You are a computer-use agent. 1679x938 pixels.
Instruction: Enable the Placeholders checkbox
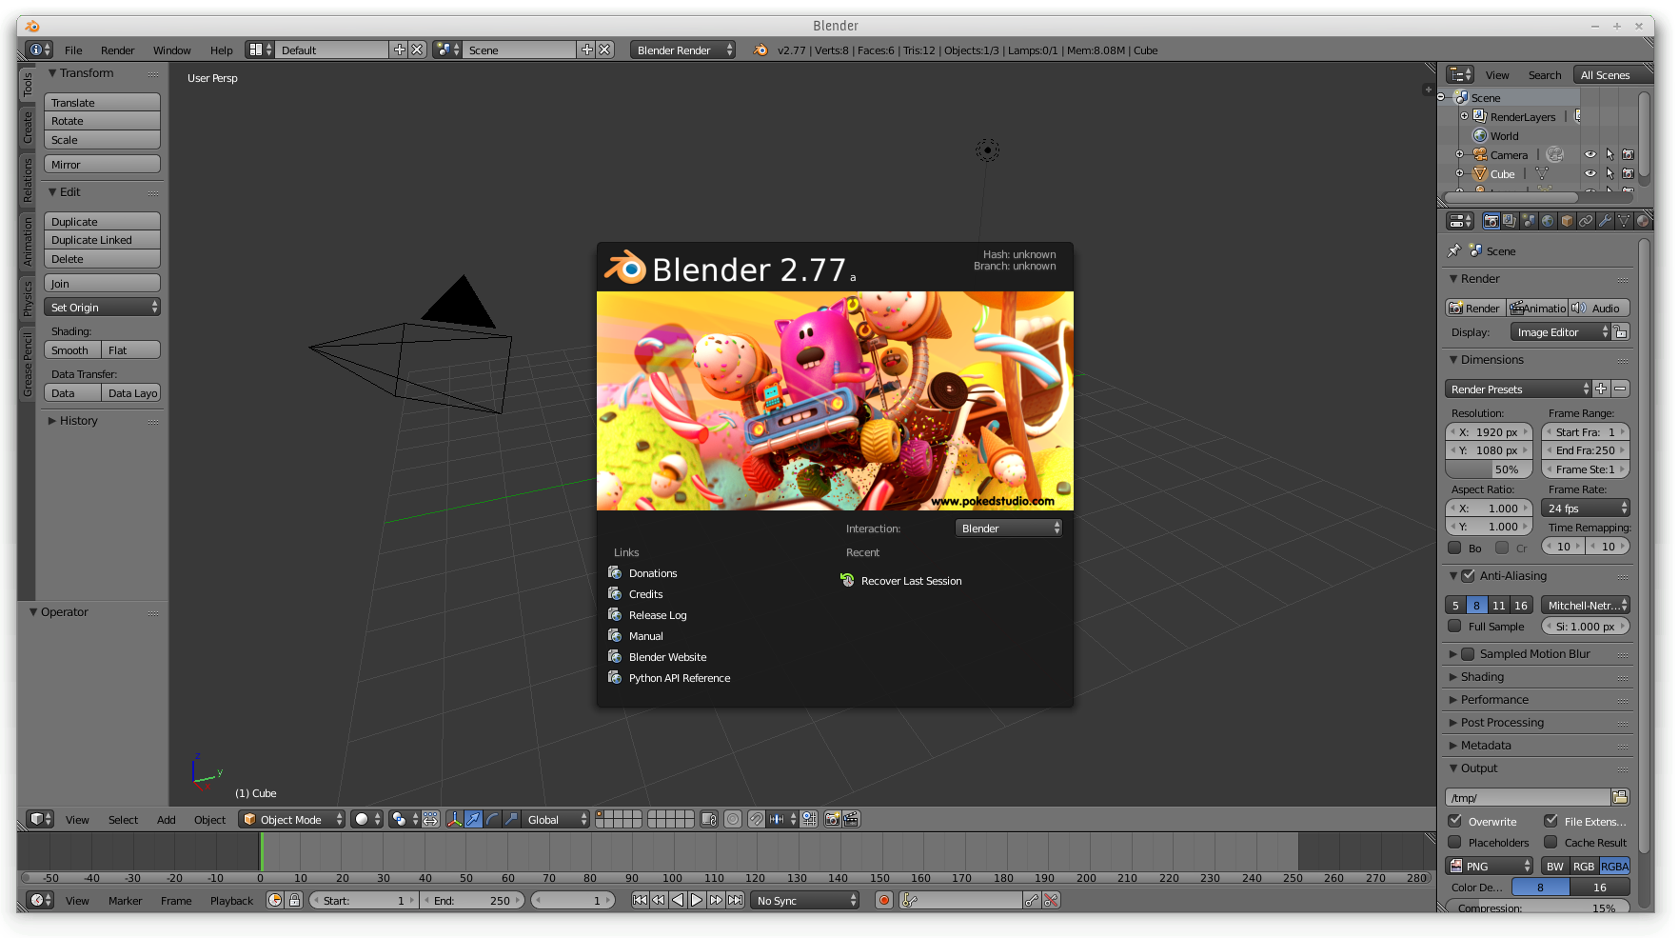(x=1454, y=842)
